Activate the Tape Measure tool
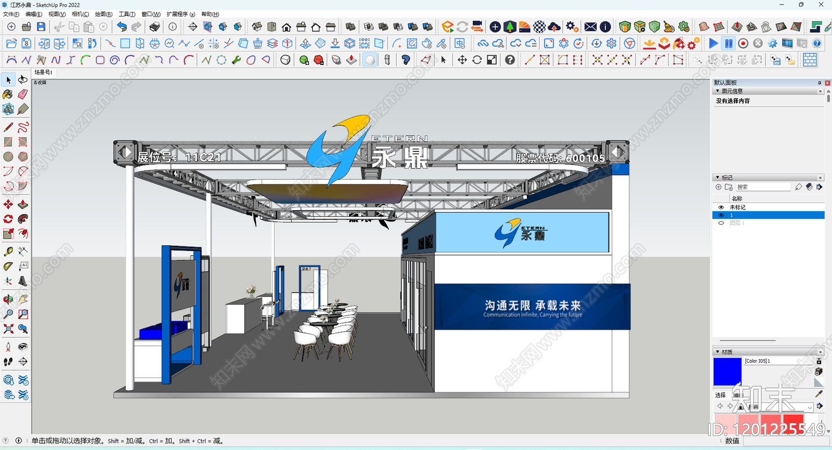 pos(8,252)
